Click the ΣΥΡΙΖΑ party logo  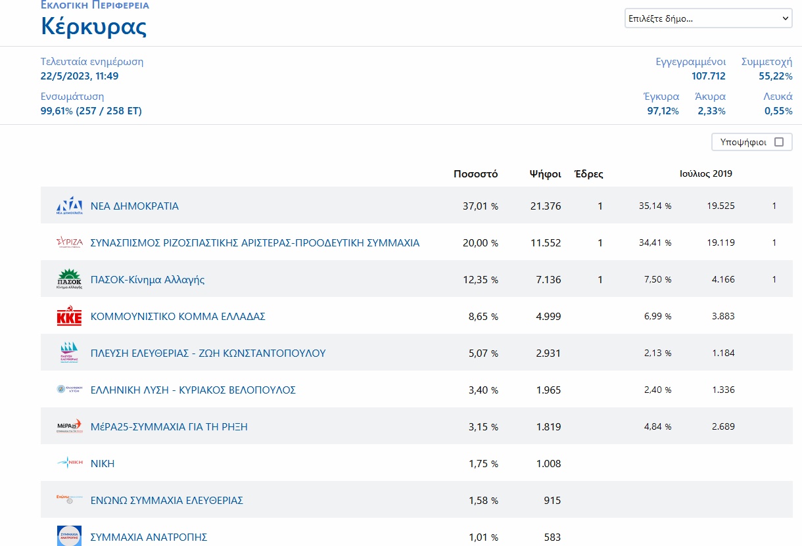point(69,242)
